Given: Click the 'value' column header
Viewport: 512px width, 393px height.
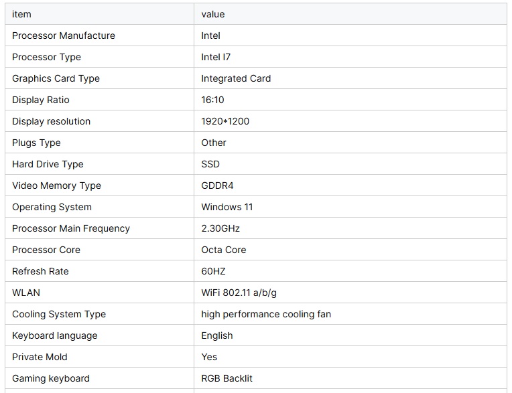Looking at the screenshot, I should [x=213, y=14].
